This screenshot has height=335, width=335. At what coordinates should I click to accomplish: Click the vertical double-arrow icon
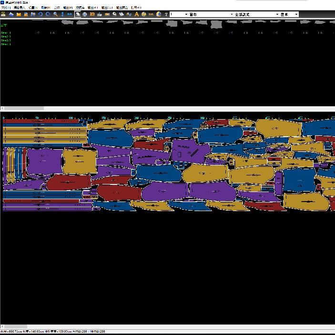62,14
